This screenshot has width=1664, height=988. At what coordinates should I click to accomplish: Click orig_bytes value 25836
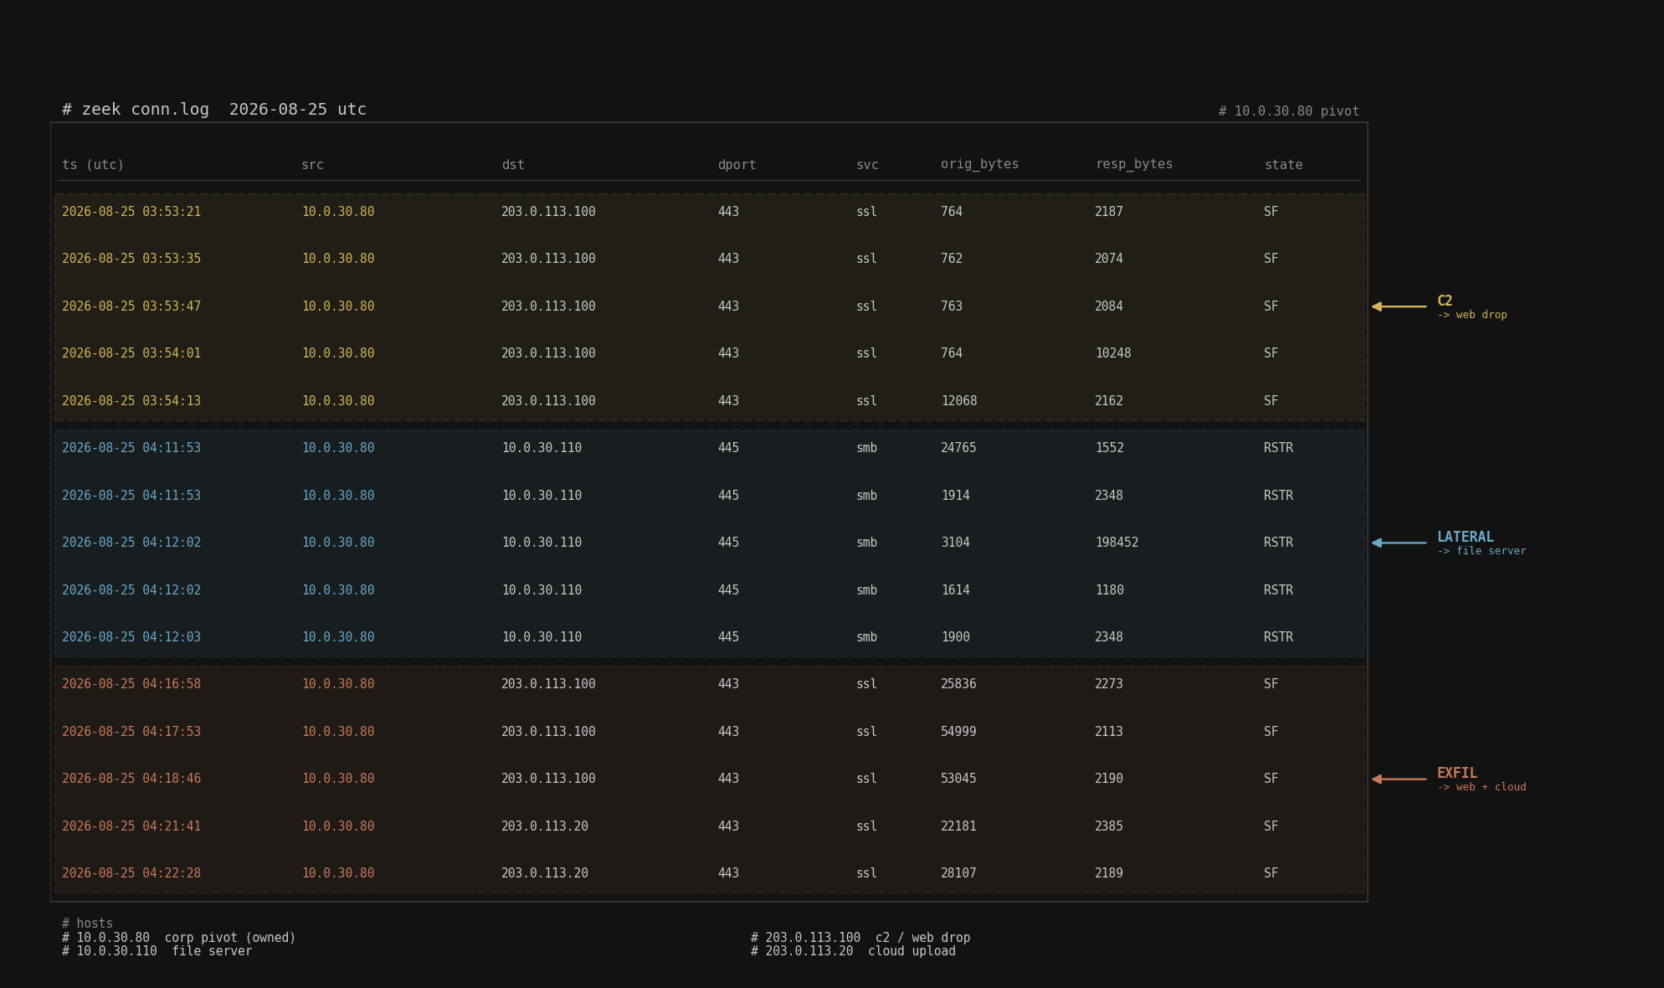(958, 684)
